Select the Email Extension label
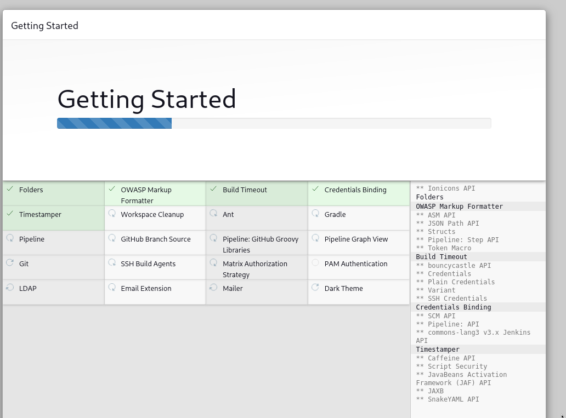Image resolution: width=566 pixels, height=418 pixels. (x=146, y=288)
